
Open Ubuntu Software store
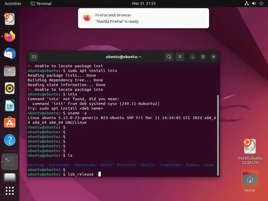(10, 122)
